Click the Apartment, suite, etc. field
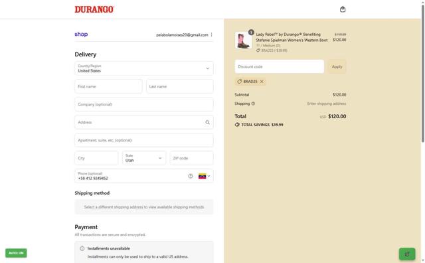Screen dimensions: 425x263 point(144,140)
